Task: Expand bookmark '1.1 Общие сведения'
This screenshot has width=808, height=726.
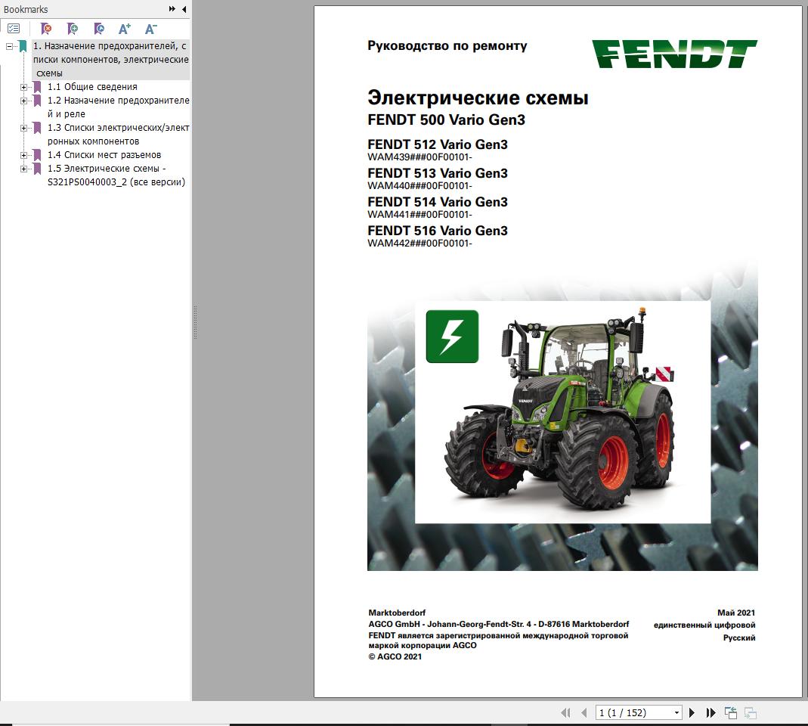Action: (x=23, y=87)
